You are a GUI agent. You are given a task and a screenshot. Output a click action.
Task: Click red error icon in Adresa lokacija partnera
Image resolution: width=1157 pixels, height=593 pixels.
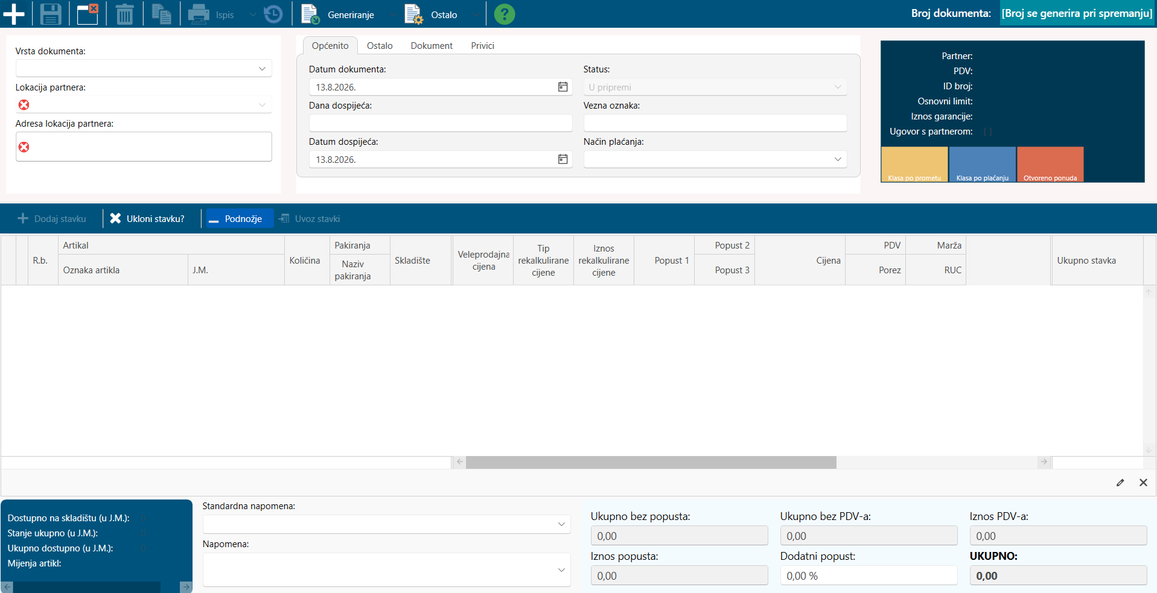24,147
